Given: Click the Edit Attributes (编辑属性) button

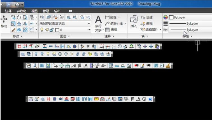Looking at the screenshot, I should coord(149,30).
